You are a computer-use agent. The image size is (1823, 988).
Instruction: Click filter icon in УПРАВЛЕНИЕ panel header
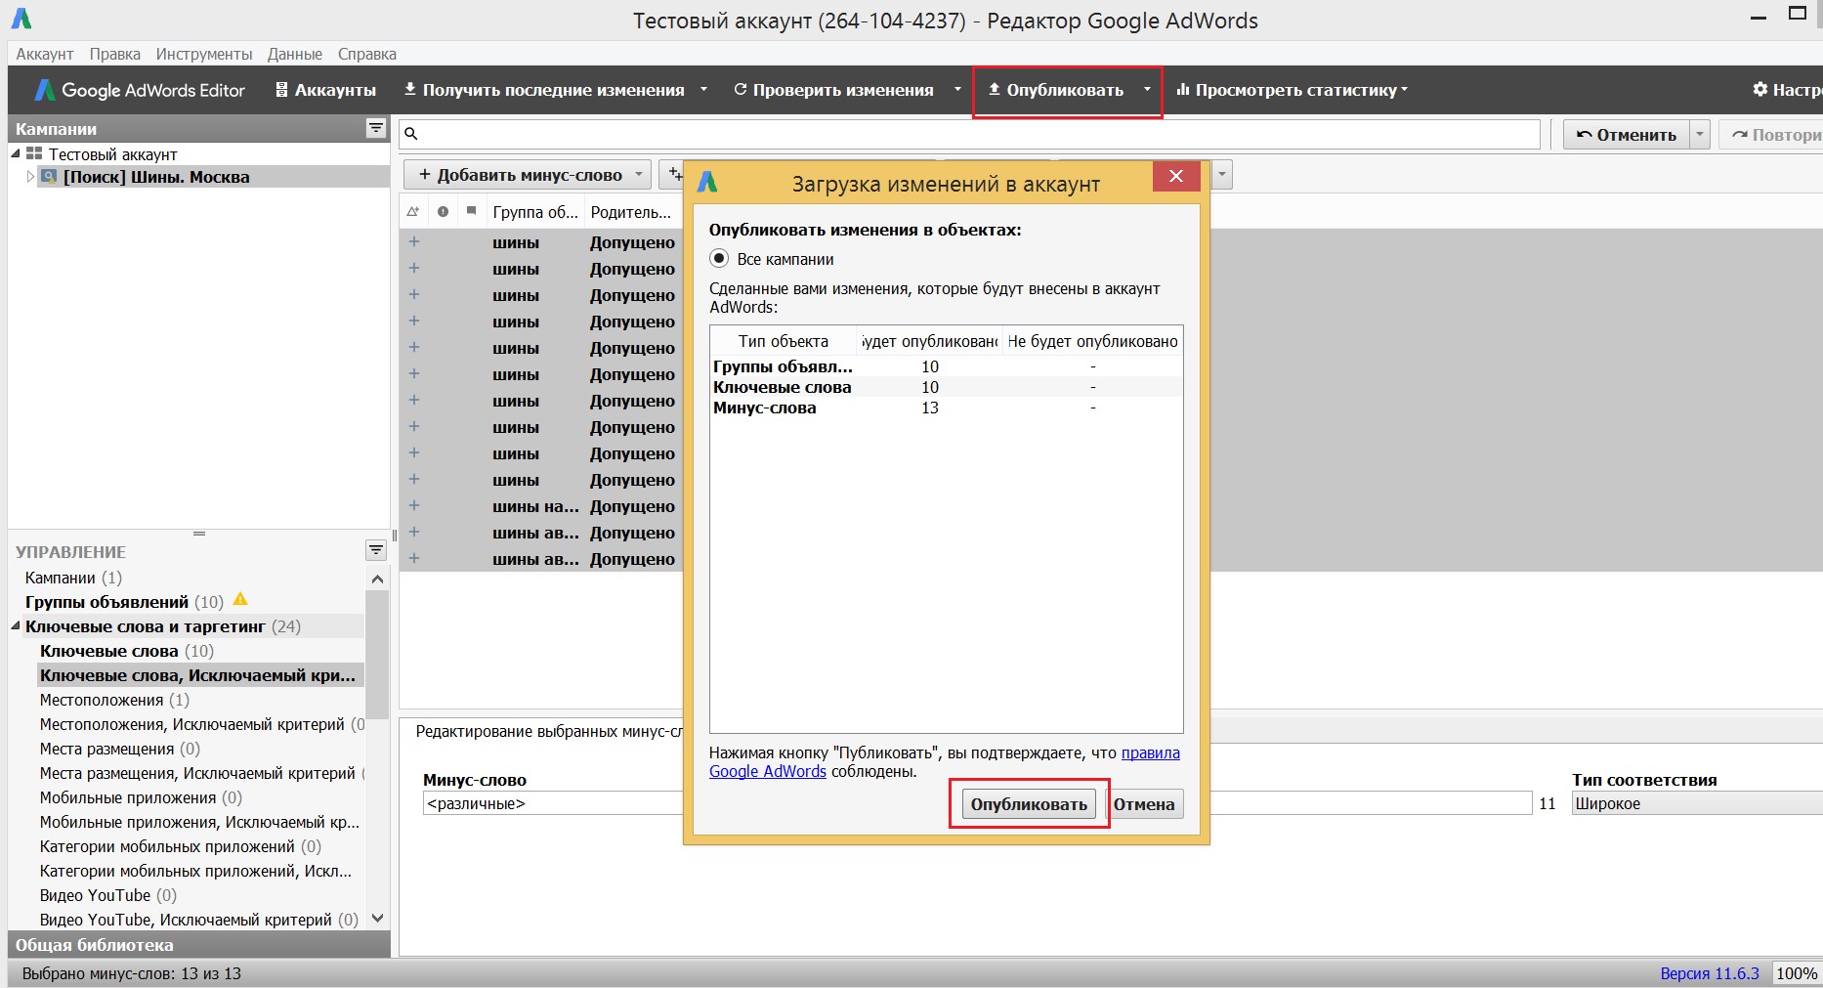coord(376,550)
